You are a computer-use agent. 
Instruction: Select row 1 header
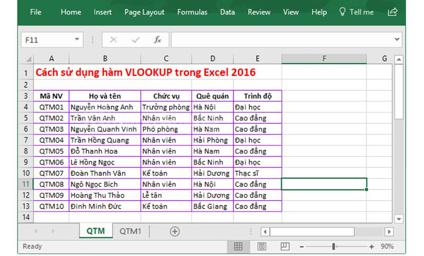pyautogui.click(x=26, y=72)
